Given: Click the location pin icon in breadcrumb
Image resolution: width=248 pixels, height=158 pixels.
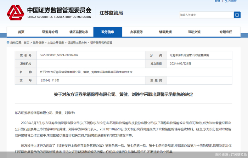Looking at the screenshot, I should pyautogui.click(x=8, y=43).
